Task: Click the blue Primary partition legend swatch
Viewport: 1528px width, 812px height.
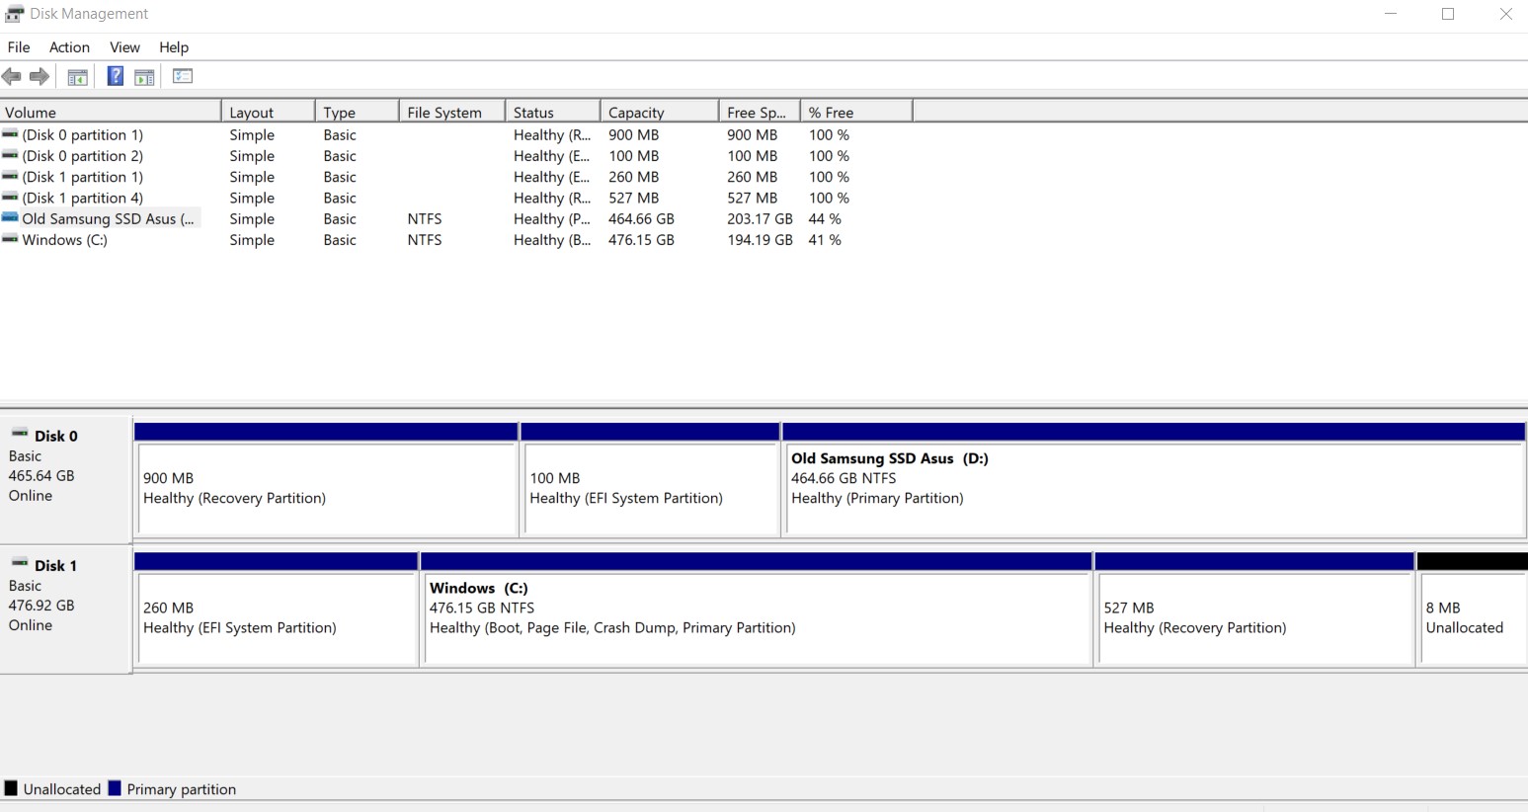Action: pyautogui.click(x=115, y=788)
